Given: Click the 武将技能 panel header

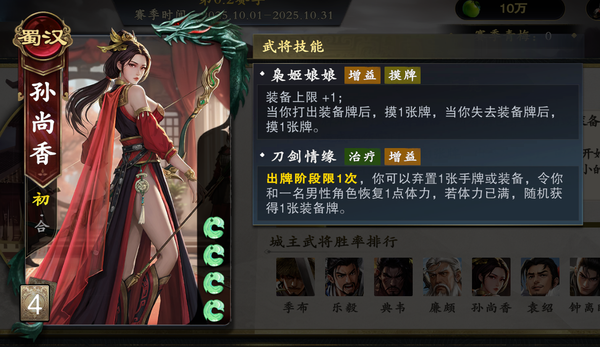Looking at the screenshot, I should 293,47.
